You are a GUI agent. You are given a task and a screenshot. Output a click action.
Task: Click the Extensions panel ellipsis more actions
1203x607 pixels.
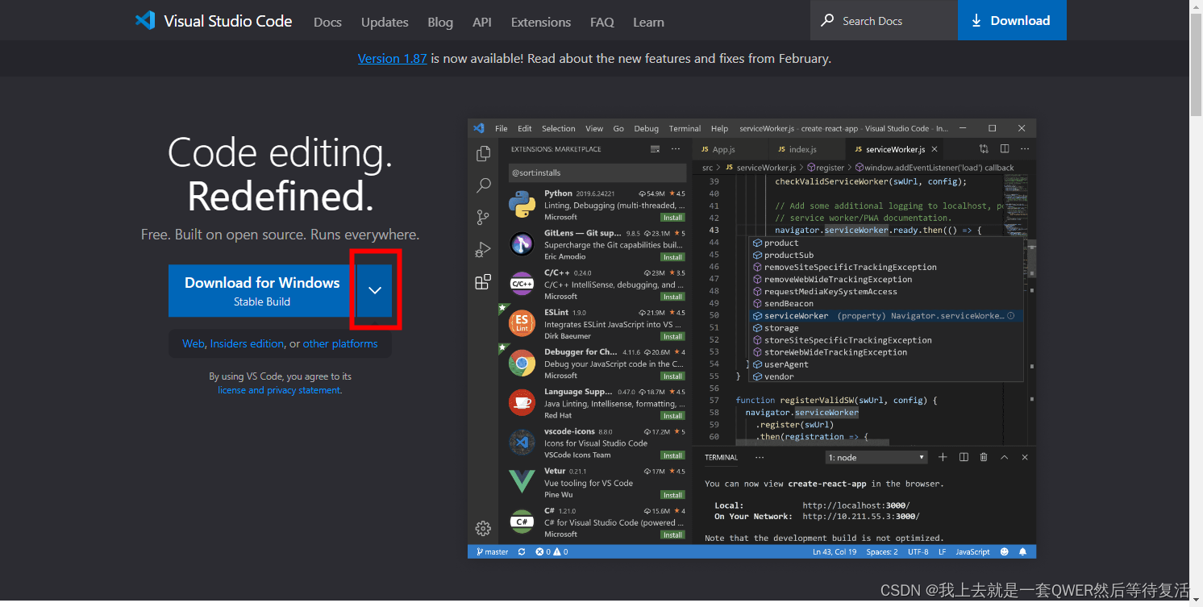(675, 149)
